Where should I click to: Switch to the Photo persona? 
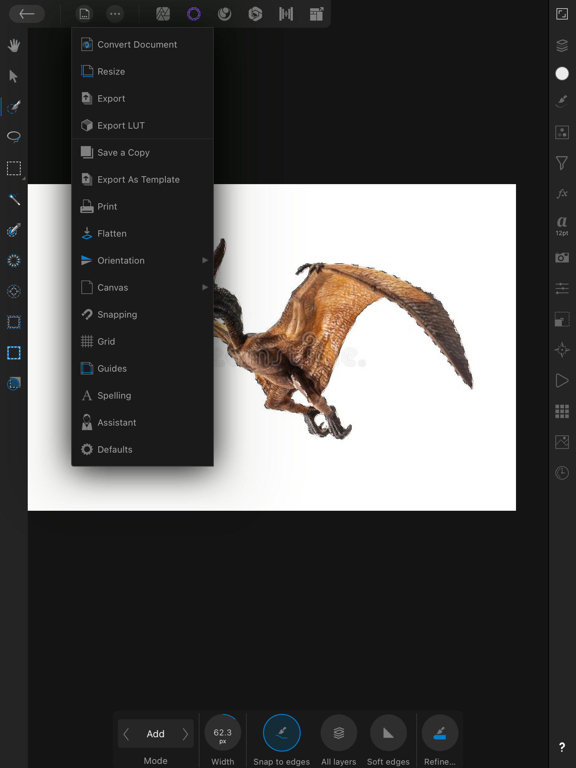point(163,14)
